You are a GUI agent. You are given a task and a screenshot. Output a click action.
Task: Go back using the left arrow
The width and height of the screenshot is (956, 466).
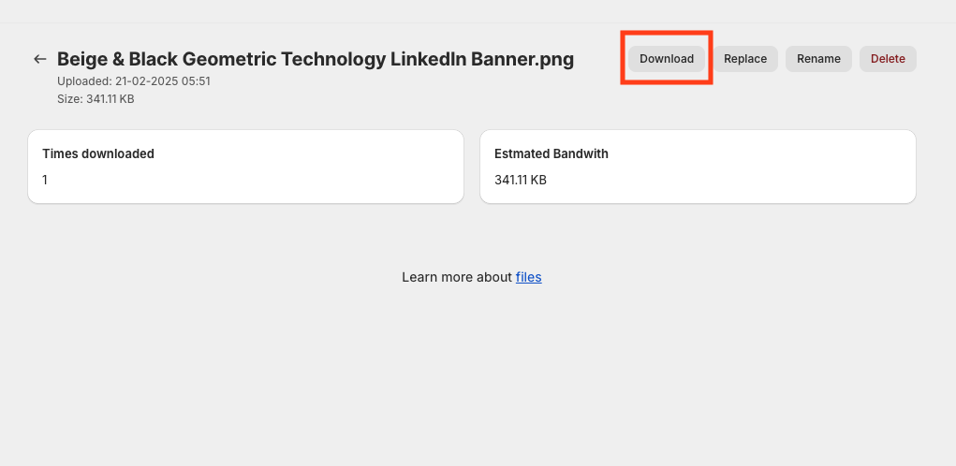point(39,59)
